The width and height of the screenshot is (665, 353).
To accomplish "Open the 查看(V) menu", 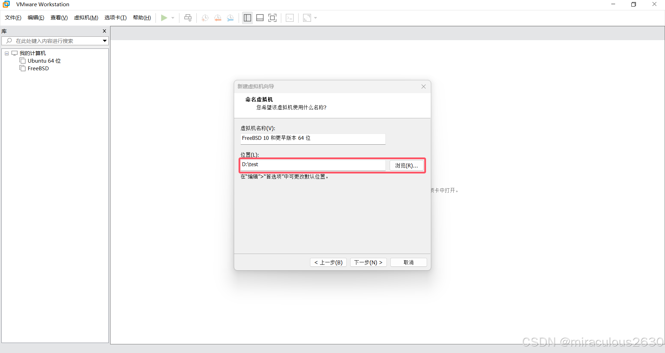I will [x=59, y=18].
